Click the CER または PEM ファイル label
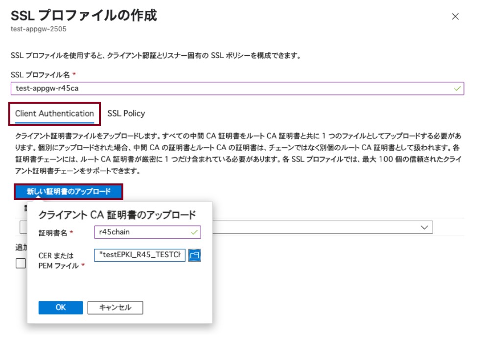This screenshot has height=338, width=487. [59, 260]
